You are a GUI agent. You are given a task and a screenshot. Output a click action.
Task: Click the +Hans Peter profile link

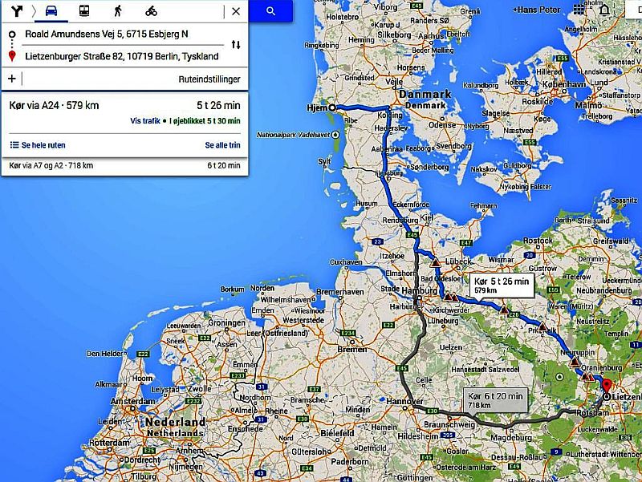point(537,10)
